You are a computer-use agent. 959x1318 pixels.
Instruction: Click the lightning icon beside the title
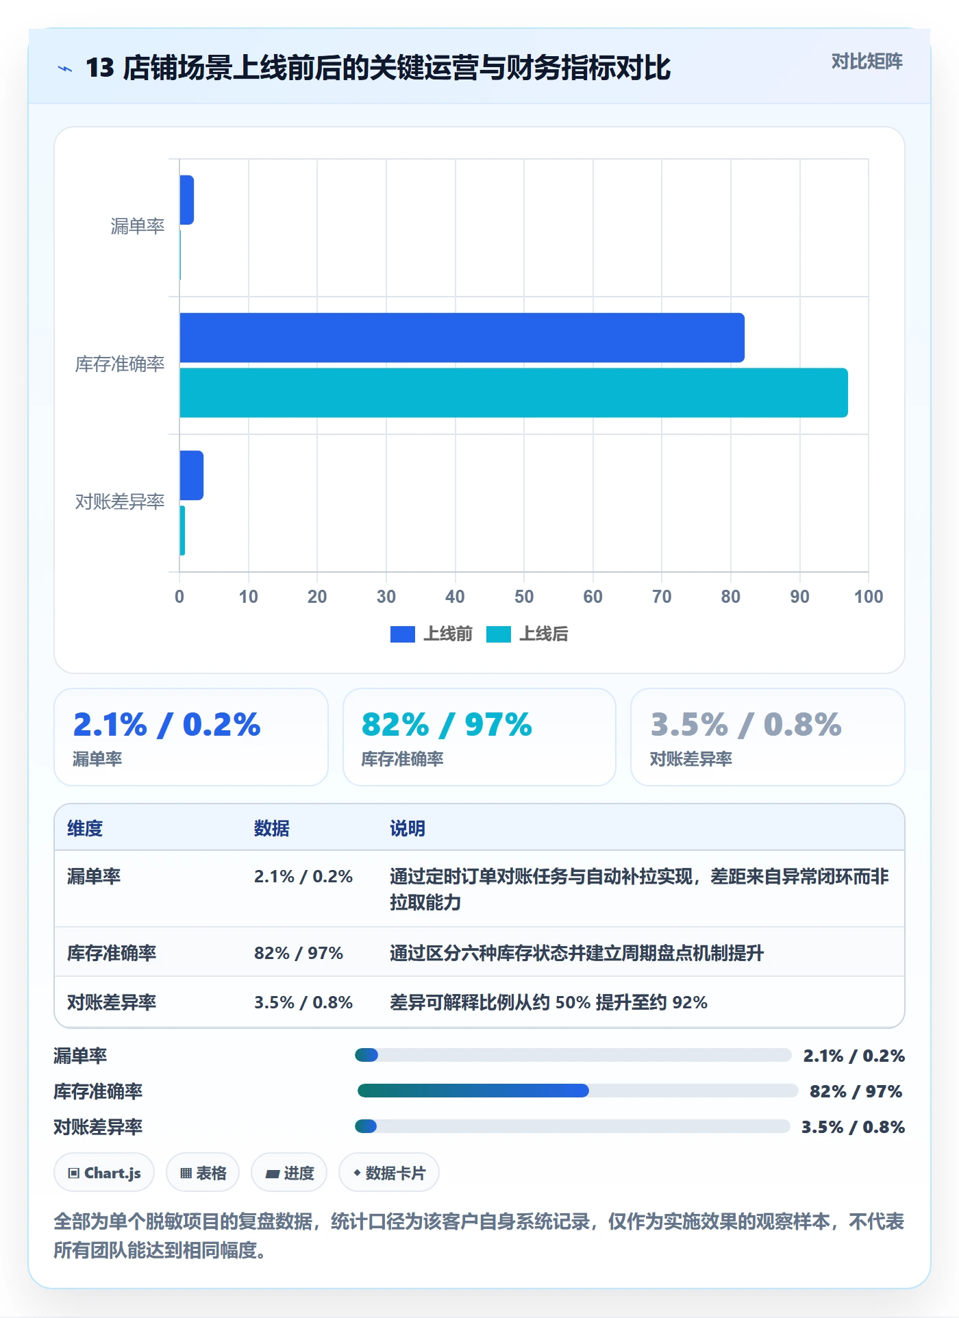[65, 69]
